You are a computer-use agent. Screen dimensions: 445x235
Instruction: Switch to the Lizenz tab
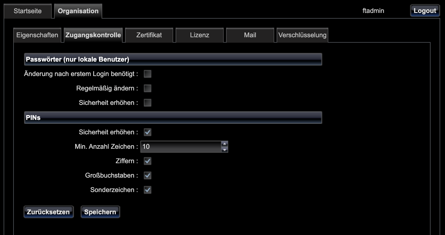(x=199, y=35)
